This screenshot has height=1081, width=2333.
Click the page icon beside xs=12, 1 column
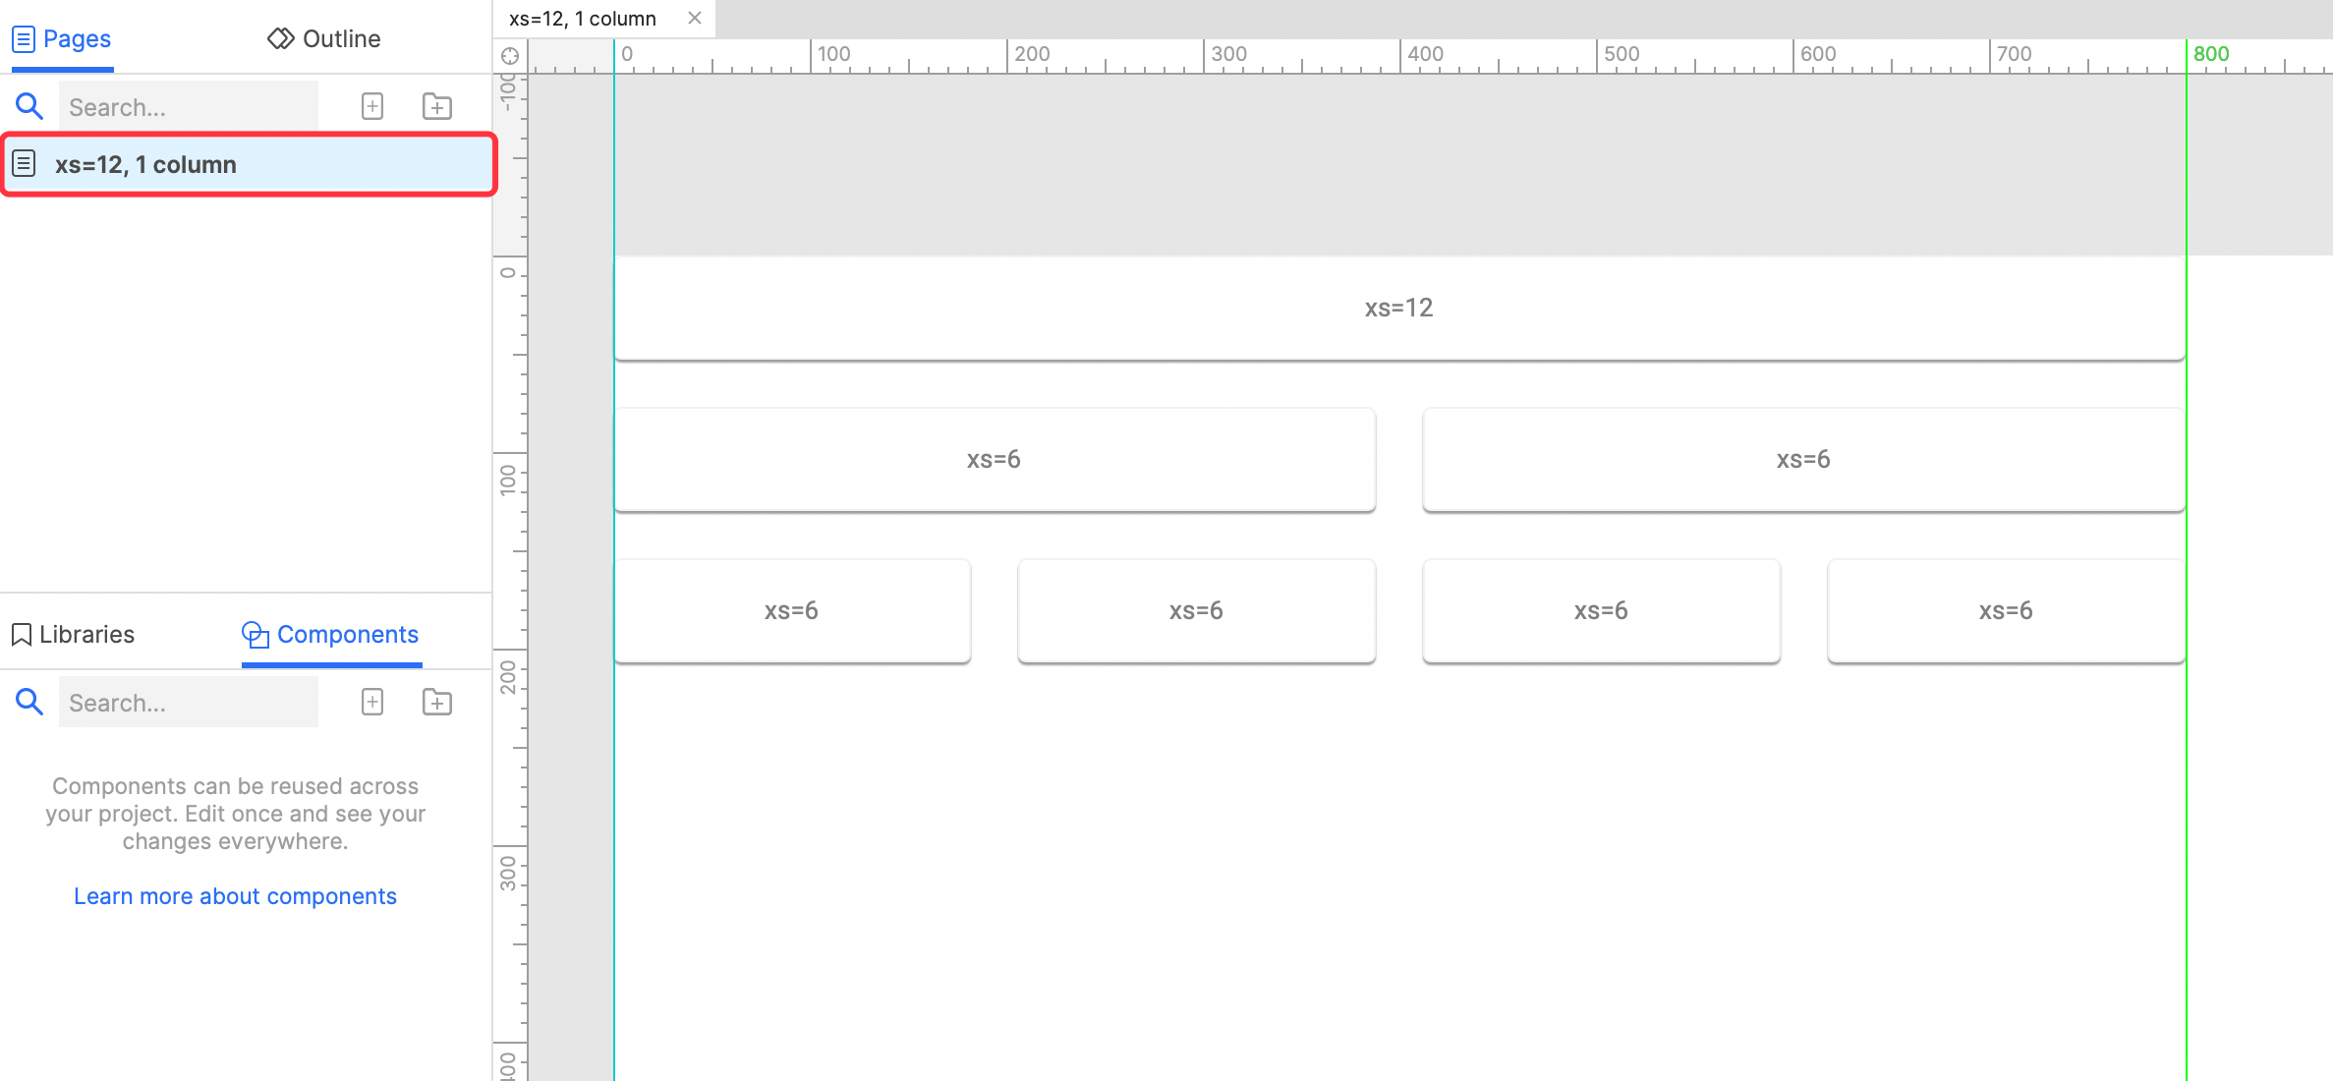(25, 163)
